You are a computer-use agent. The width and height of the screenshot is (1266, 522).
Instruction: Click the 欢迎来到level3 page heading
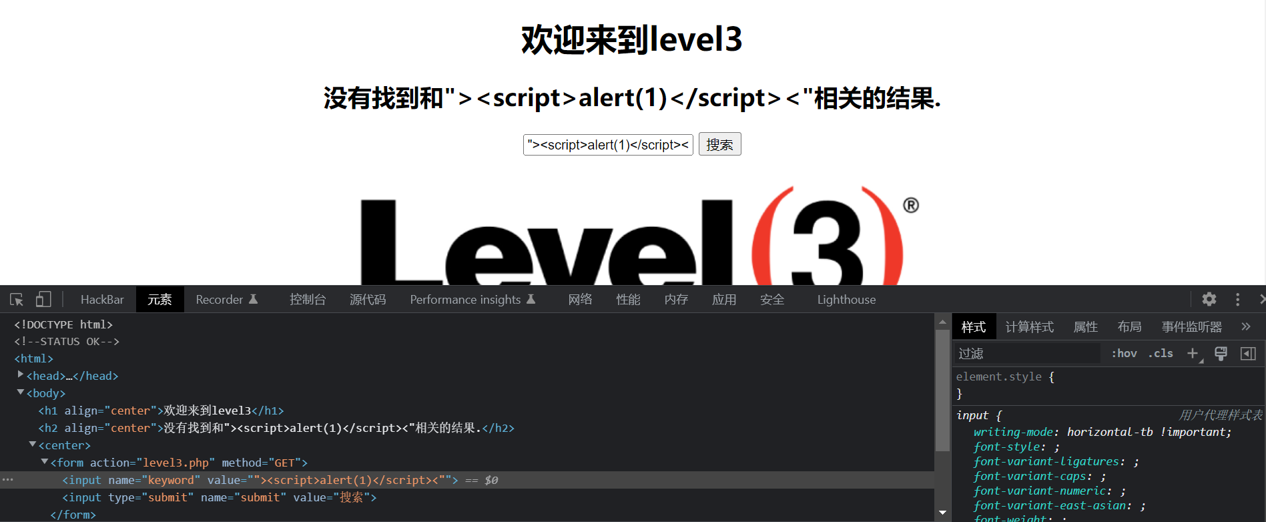pyautogui.click(x=631, y=39)
